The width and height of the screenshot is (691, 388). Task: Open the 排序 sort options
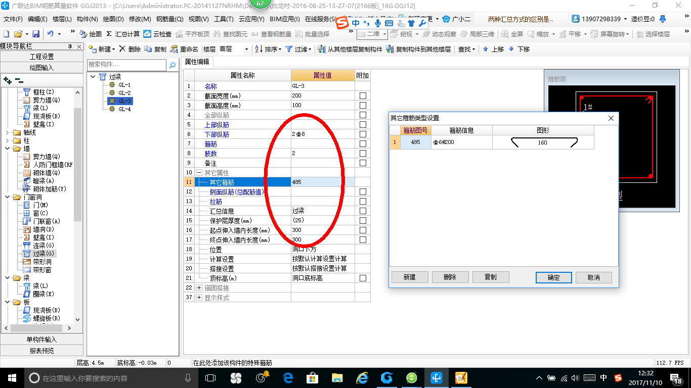267,49
